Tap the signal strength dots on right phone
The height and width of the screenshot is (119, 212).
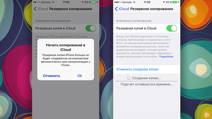click(118, 2)
